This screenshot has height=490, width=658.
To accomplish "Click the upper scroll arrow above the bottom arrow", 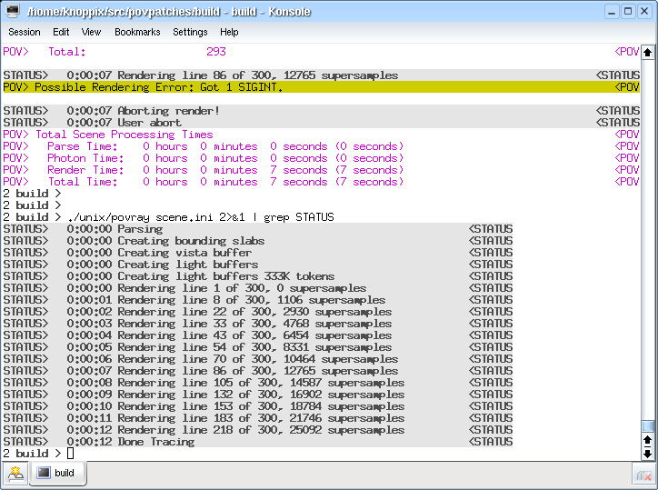I will pos(647,440).
